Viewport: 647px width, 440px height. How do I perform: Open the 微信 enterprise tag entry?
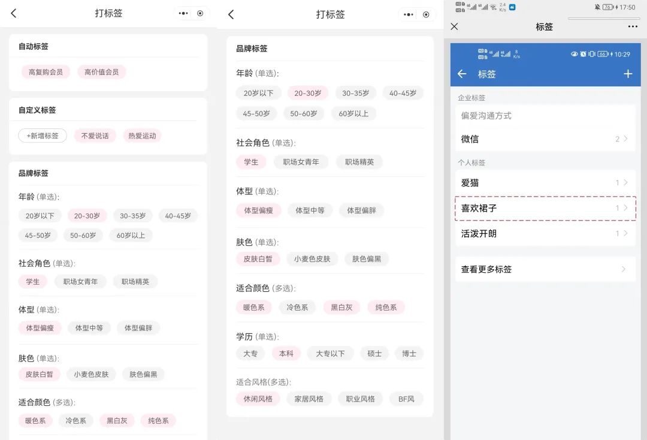[x=545, y=139]
